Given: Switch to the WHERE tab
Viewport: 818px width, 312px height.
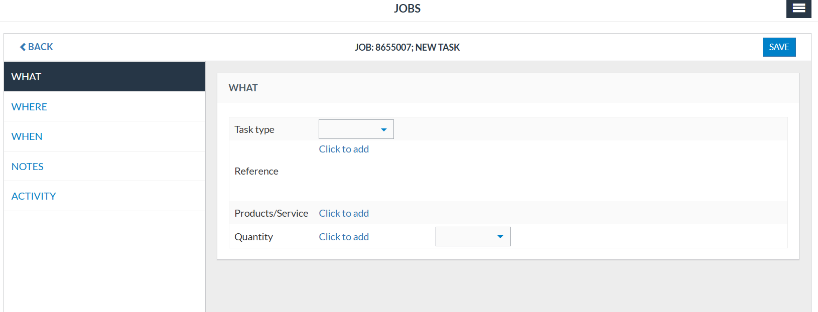Looking at the screenshot, I should 29,107.
